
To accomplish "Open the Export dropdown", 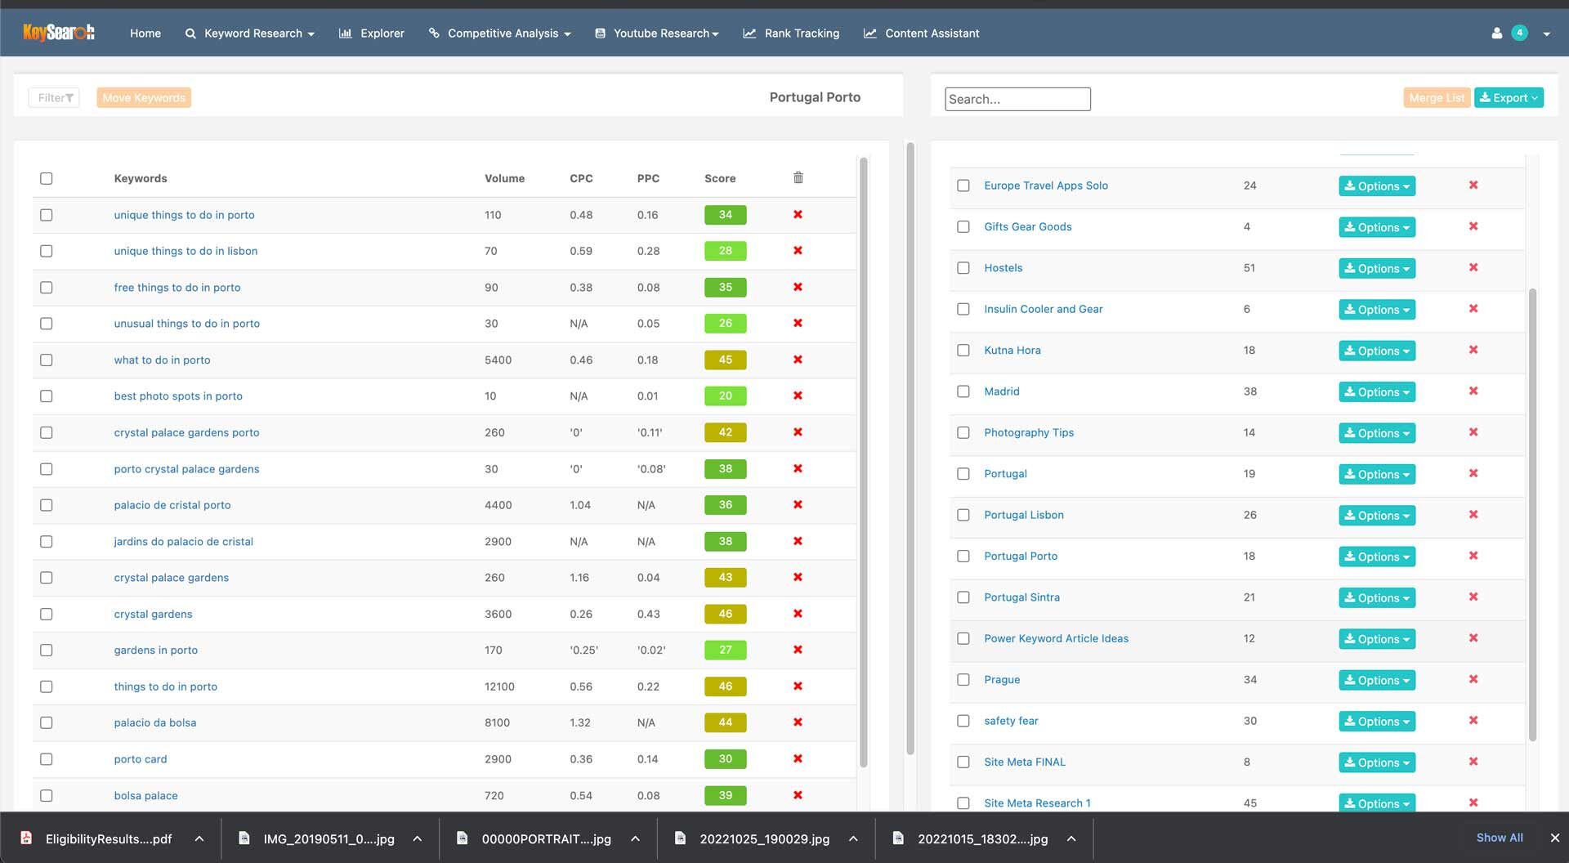I will point(1509,97).
